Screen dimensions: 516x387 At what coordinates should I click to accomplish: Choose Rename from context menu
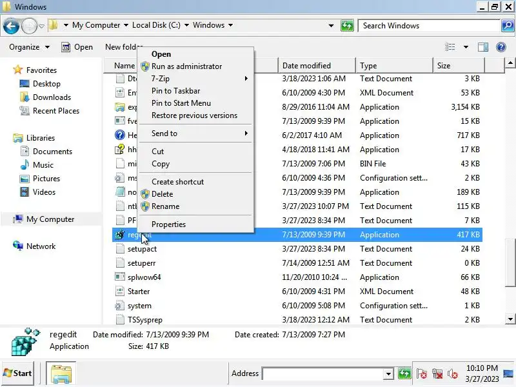pyautogui.click(x=195, y=206)
